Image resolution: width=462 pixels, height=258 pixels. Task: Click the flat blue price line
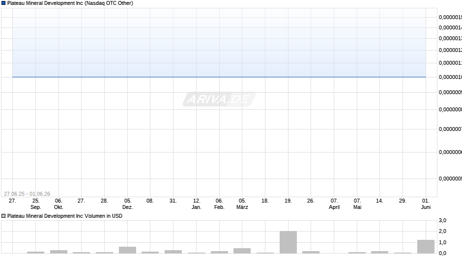tap(219, 77)
